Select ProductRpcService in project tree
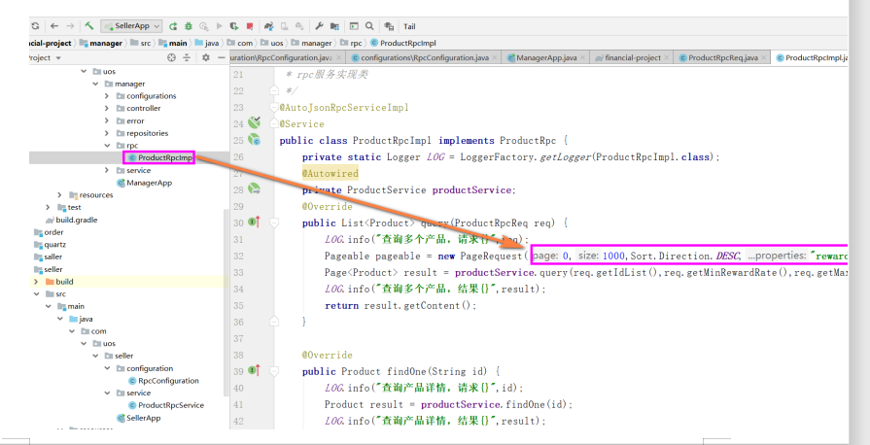The width and height of the screenshot is (870, 445). (166, 405)
